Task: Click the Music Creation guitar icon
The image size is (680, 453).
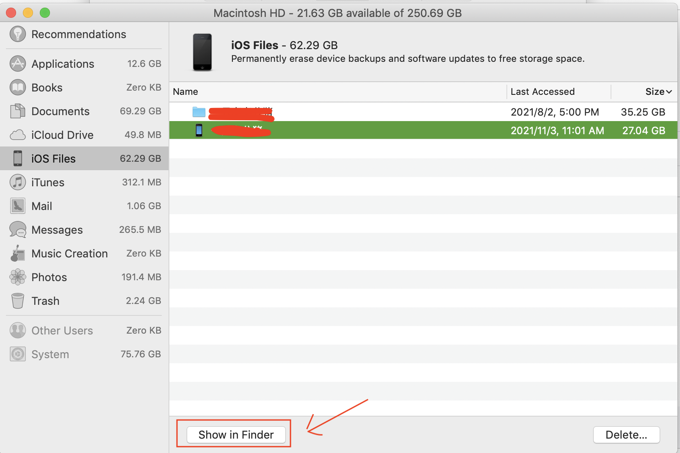Action: [x=17, y=254]
